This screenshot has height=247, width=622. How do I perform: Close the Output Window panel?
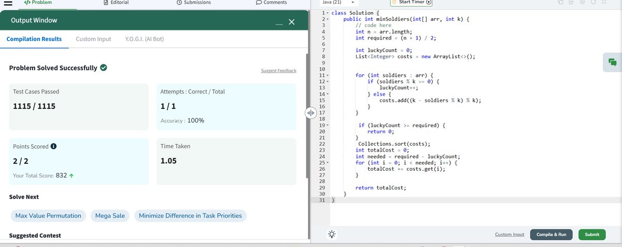(291, 22)
